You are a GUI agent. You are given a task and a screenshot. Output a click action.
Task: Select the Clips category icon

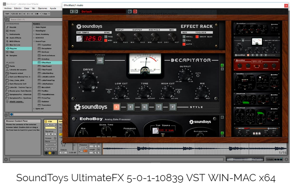point(7,52)
